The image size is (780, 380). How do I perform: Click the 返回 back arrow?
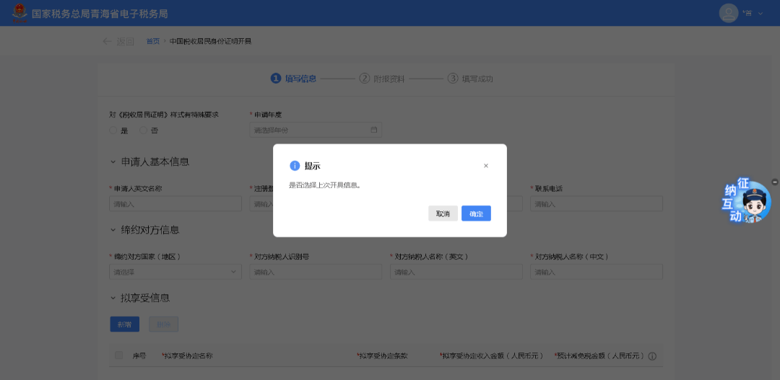pyautogui.click(x=108, y=41)
